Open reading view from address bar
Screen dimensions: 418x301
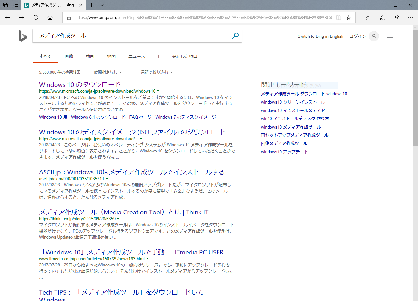pyautogui.click(x=338, y=17)
